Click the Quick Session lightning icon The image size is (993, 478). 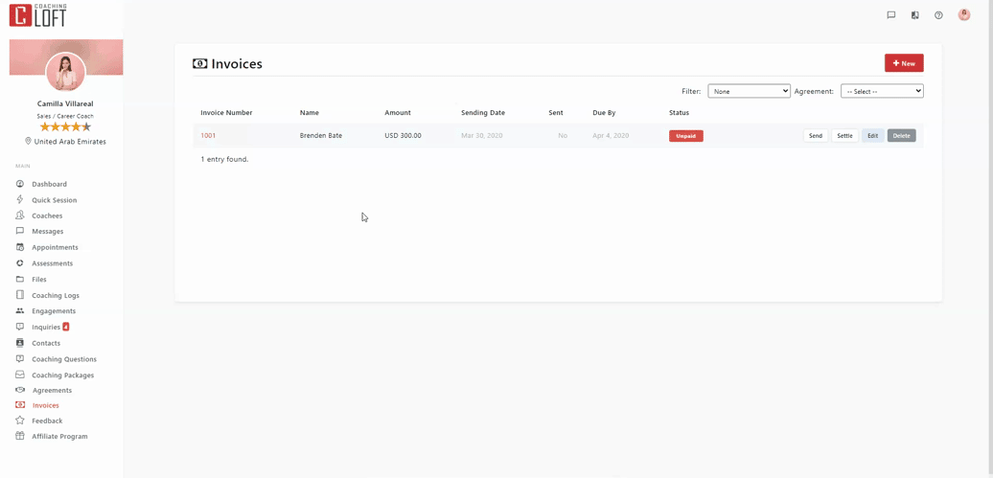click(x=19, y=199)
